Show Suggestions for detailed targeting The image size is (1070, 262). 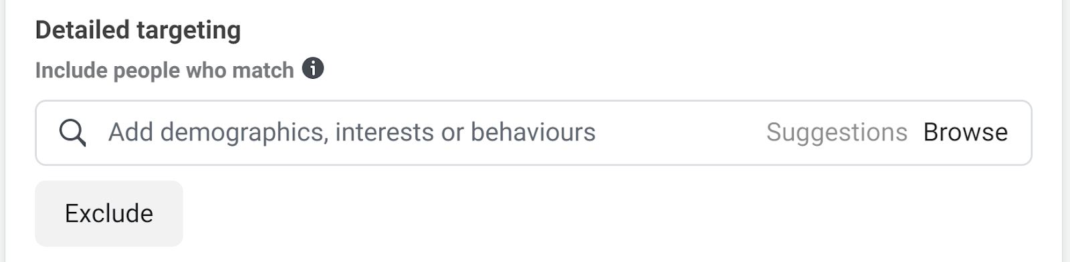(837, 132)
